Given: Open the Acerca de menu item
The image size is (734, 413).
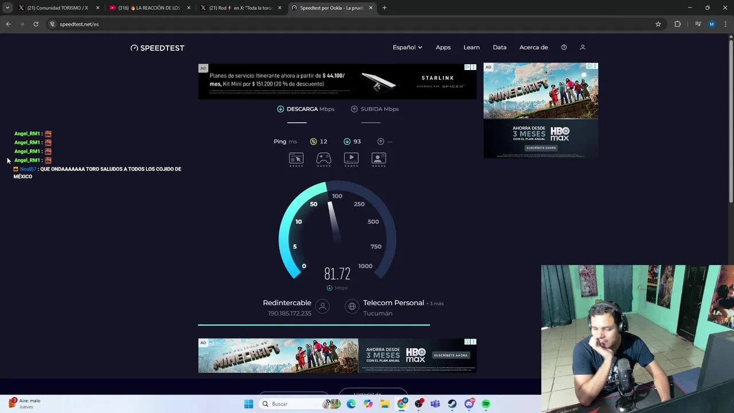Looking at the screenshot, I should [x=534, y=48].
